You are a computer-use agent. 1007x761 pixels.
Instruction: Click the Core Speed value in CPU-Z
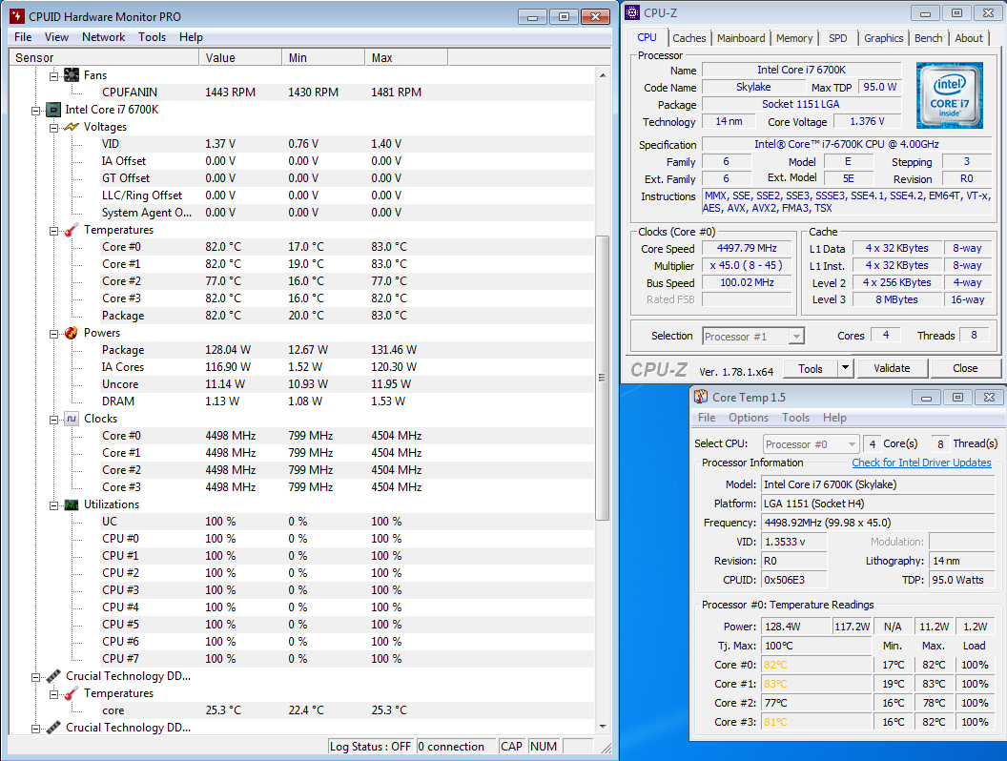747,248
